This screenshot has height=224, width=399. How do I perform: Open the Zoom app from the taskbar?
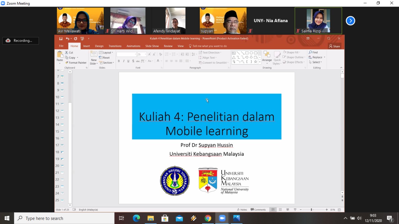222,218
